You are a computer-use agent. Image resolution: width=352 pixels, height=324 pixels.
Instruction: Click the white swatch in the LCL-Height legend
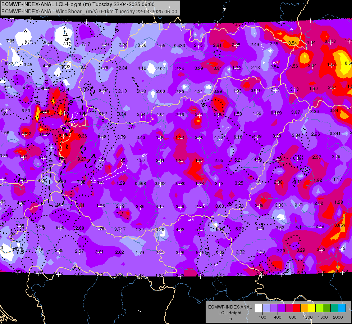(259, 308)
